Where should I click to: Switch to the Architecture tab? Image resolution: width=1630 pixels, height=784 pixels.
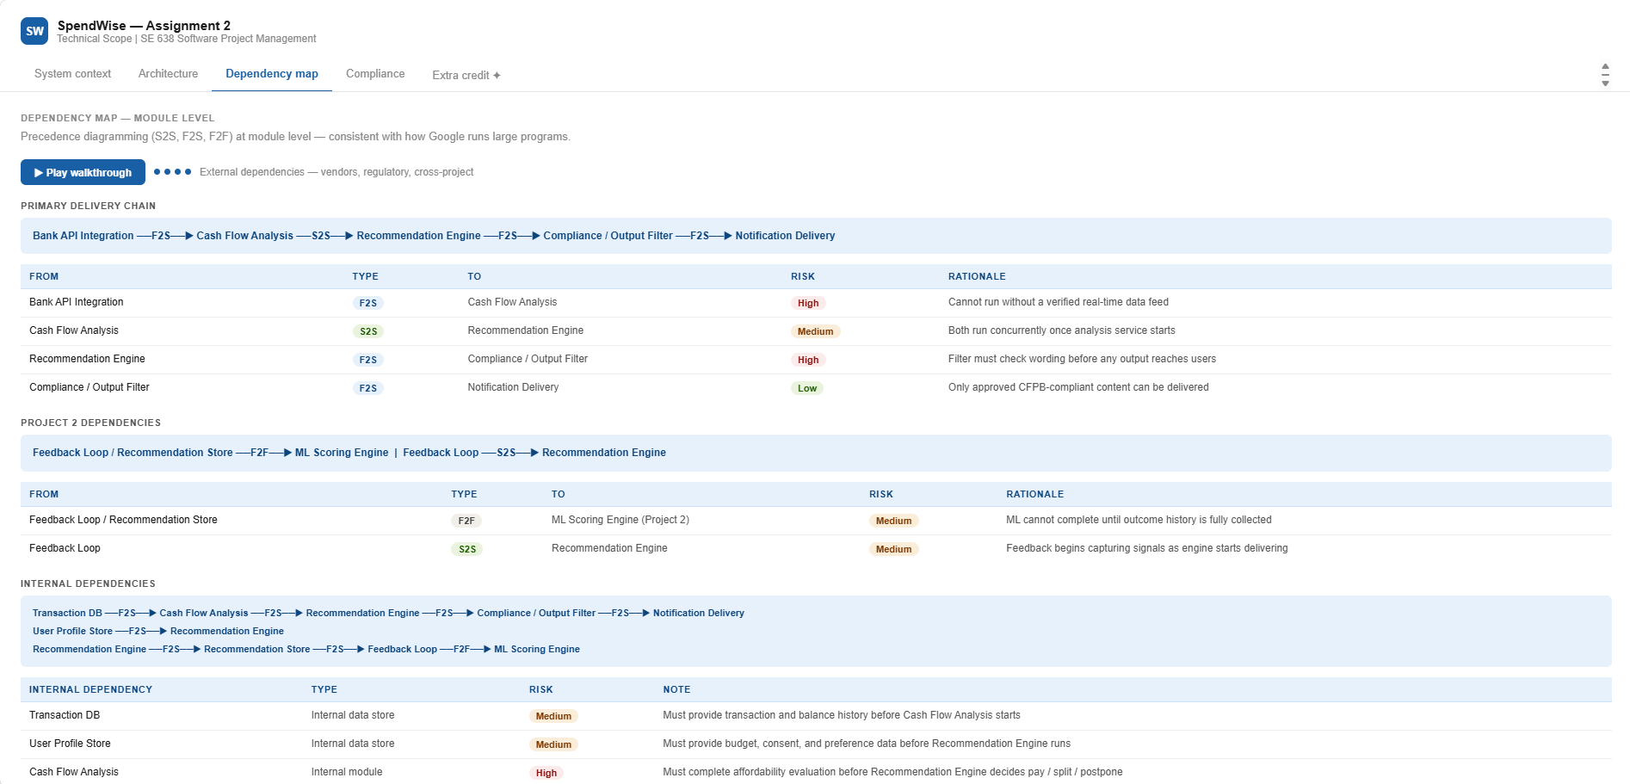168,74
